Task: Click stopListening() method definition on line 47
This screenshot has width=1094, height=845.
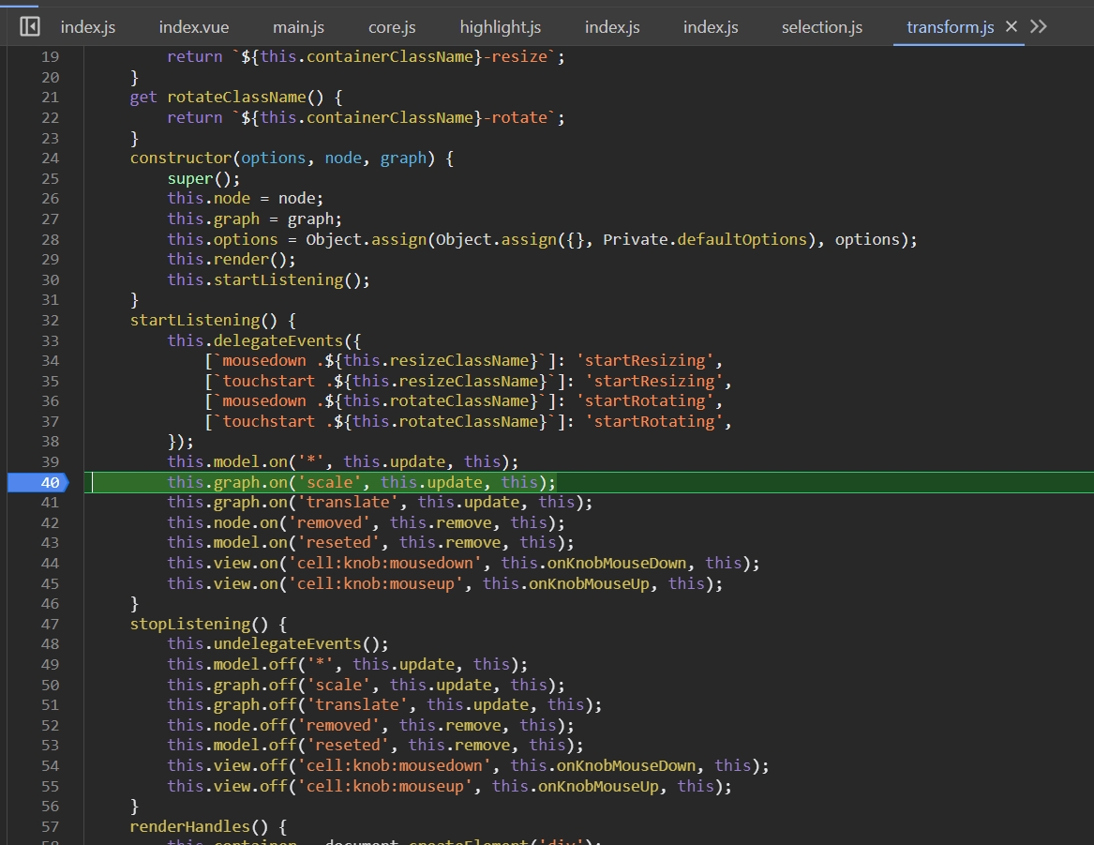Action: pos(199,624)
